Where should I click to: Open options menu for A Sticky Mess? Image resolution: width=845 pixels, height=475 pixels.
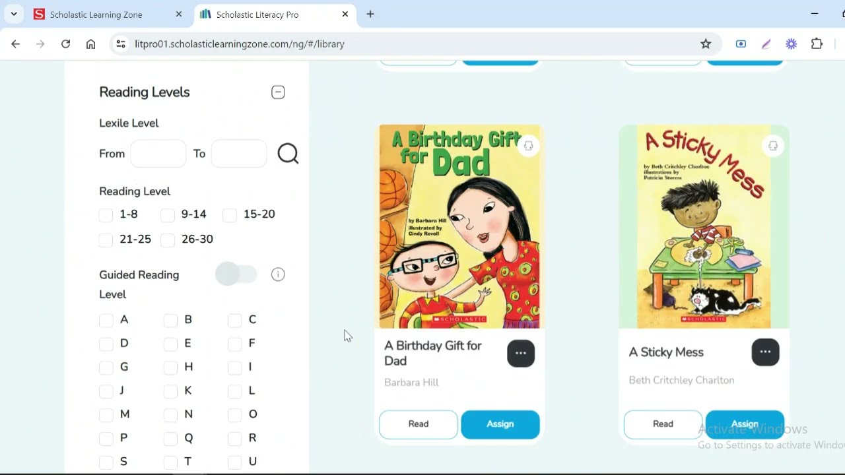click(765, 352)
